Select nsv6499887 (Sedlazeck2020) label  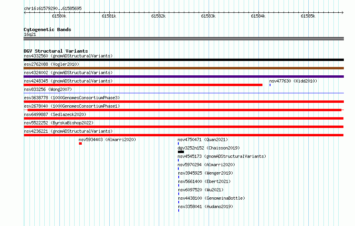pyautogui.click(x=55, y=114)
